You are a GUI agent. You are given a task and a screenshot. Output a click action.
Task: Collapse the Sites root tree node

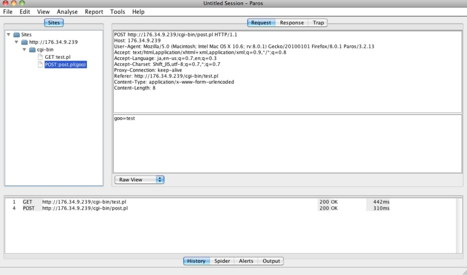click(x=9, y=34)
